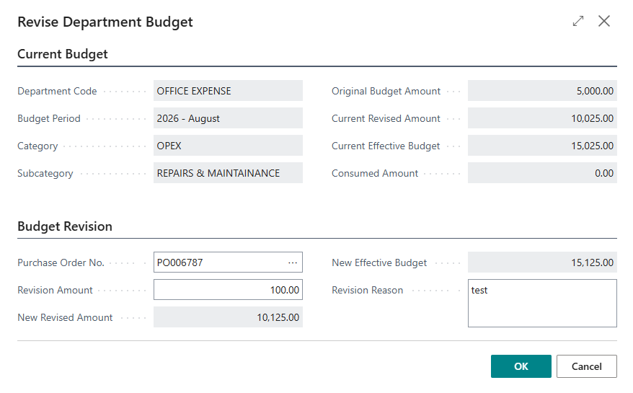Cancel the budget revision
Screen dimensions: 633x393
coord(587,366)
